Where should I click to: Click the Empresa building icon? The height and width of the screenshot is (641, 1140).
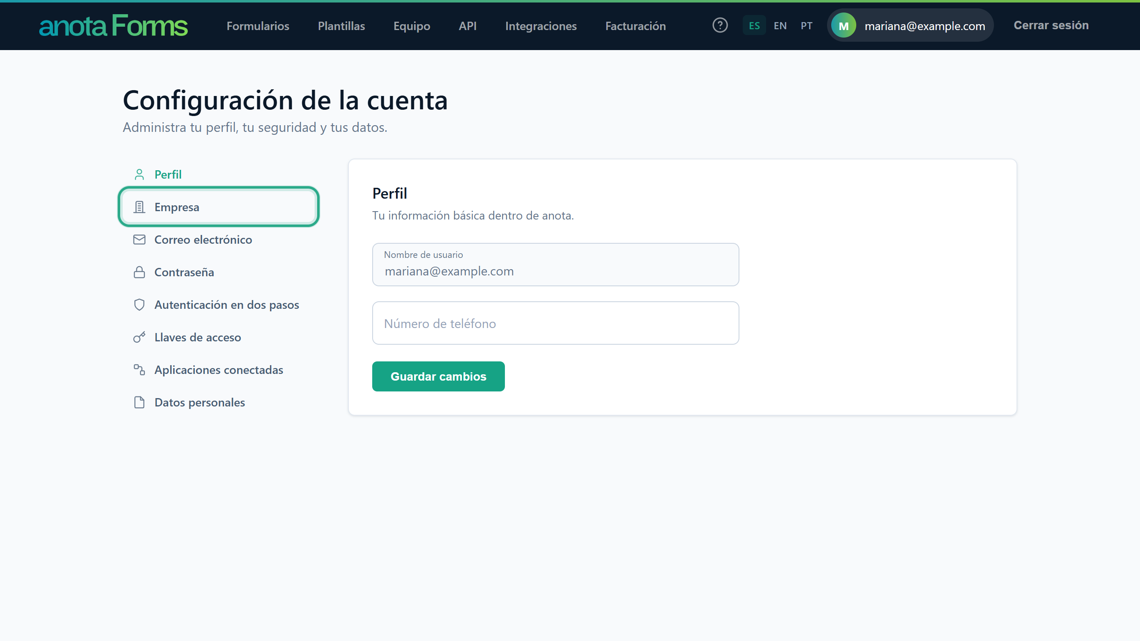(139, 207)
